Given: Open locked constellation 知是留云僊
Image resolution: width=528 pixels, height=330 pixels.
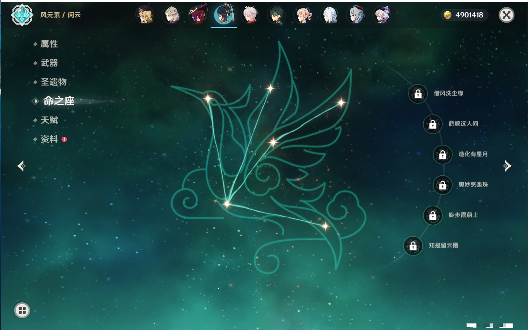Looking at the screenshot, I should (x=413, y=246).
